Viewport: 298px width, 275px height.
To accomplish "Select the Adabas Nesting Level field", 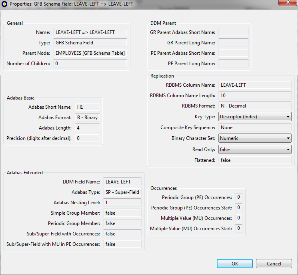I will (x=122, y=203).
